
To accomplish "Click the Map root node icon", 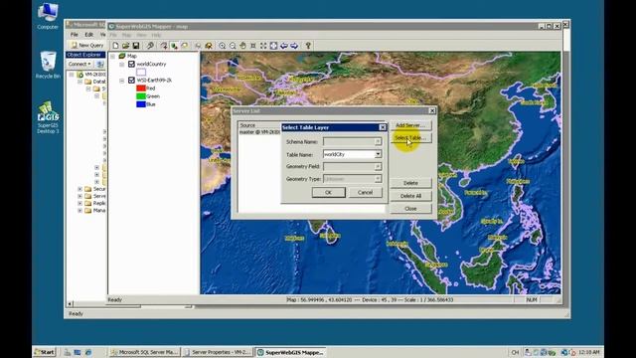I will 121,56.
